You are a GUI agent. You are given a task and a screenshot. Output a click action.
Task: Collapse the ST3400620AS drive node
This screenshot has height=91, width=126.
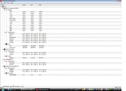click(3, 59)
